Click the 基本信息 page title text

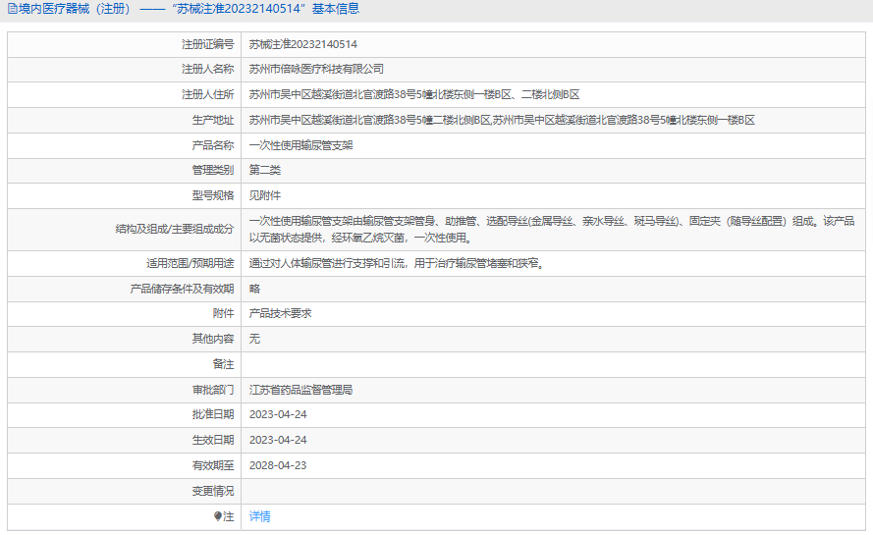tap(336, 9)
